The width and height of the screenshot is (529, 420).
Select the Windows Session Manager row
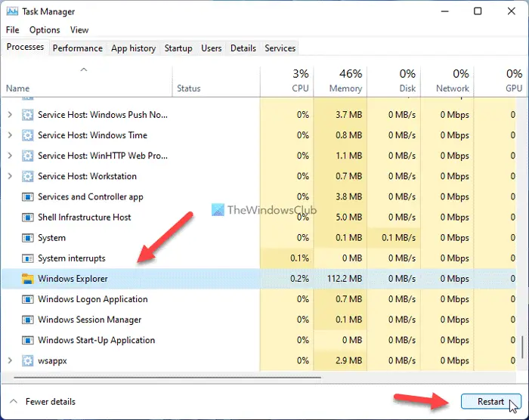pyautogui.click(x=258, y=320)
